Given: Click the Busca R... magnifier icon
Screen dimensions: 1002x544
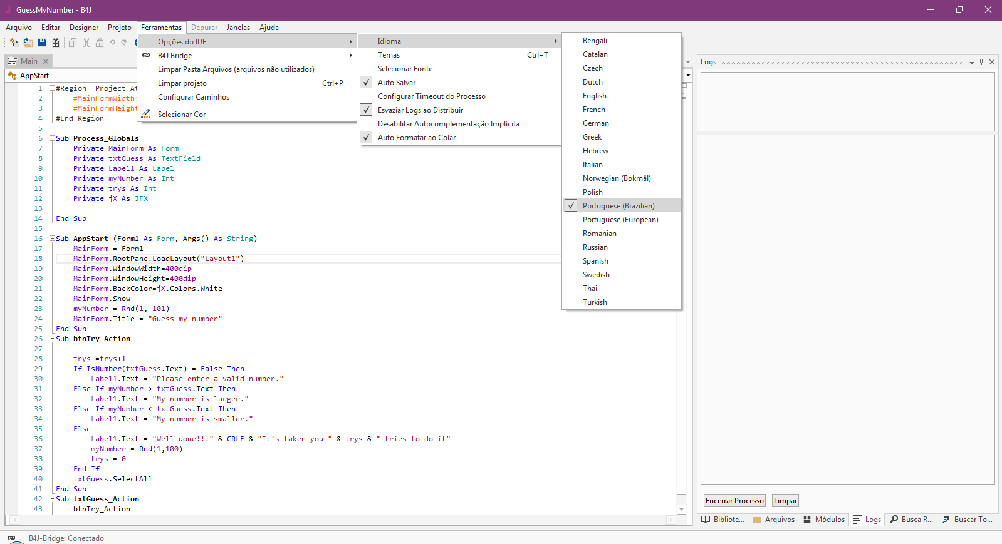Looking at the screenshot, I should point(894,520).
